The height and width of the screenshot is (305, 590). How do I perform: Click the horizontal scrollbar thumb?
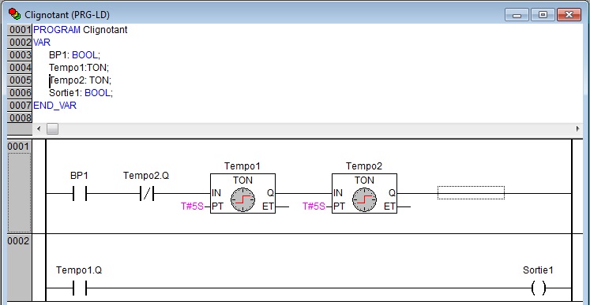[x=52, y=128]
